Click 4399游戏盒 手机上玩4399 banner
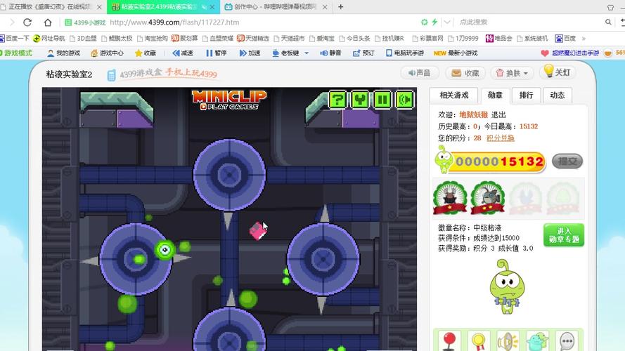The height and width of the screenshot is (351, 625). tap(162, 74)
